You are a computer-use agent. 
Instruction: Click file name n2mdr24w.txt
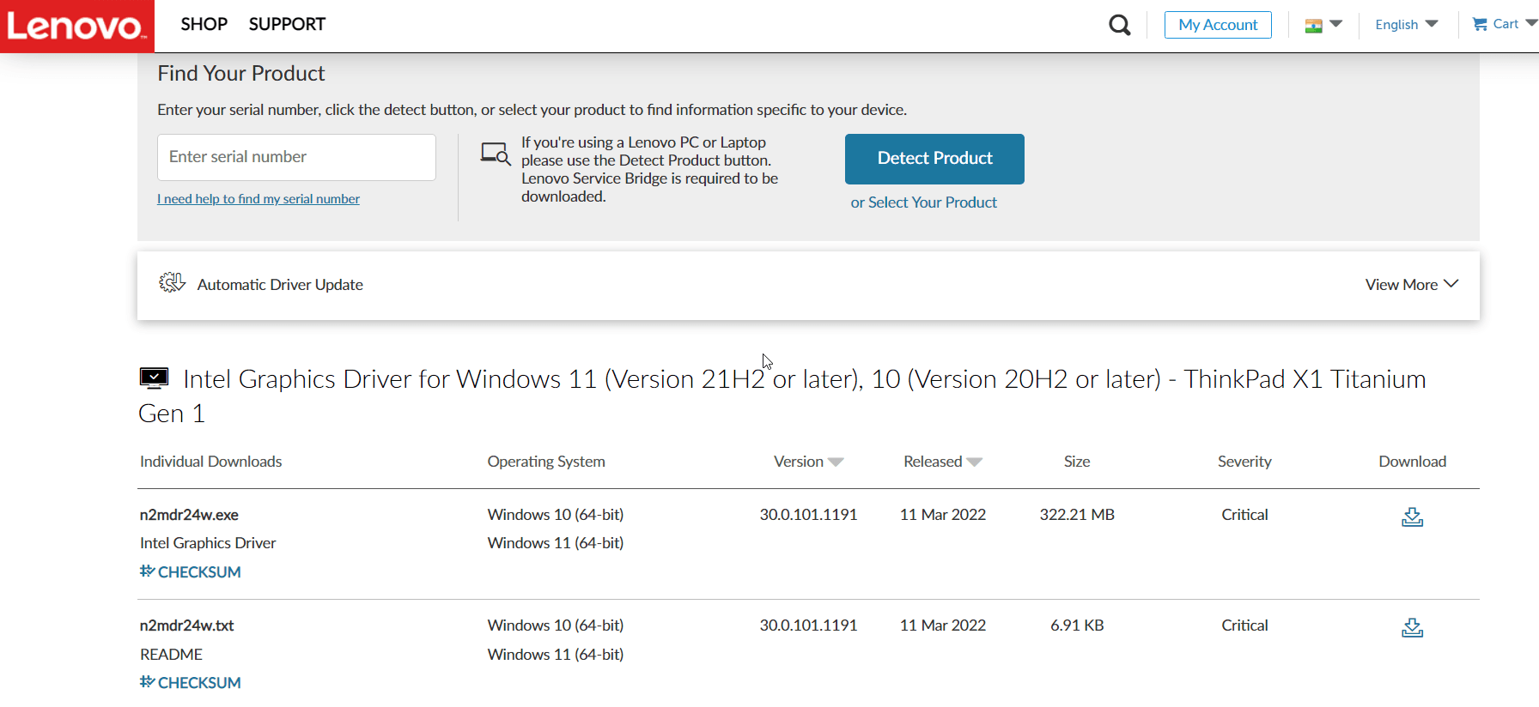point(186,625)
